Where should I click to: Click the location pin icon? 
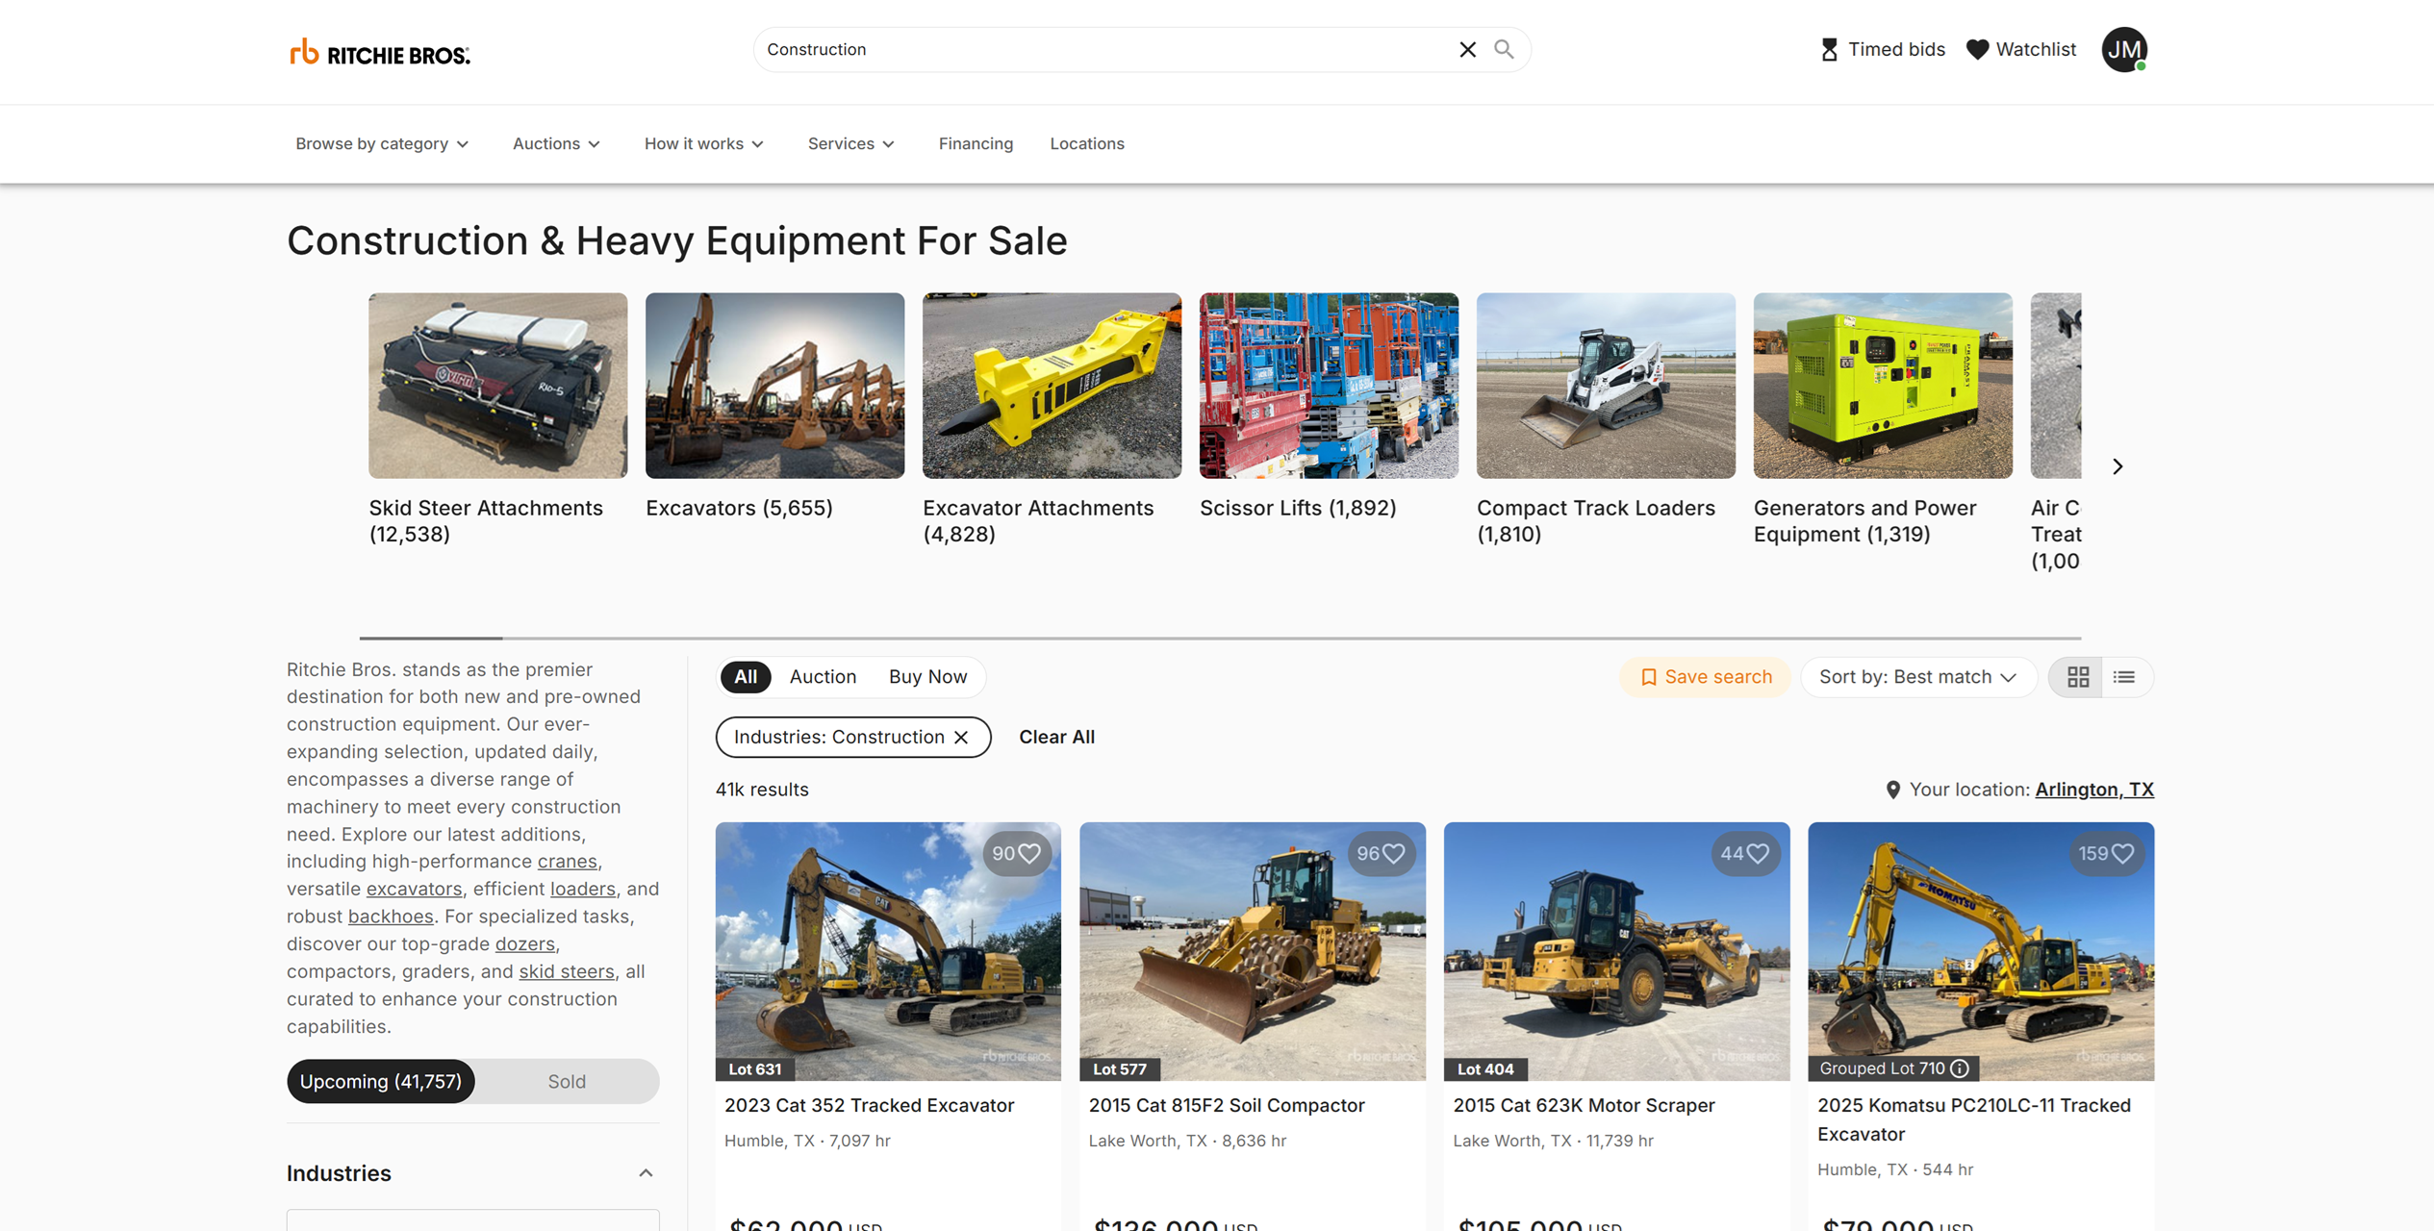1892,790
